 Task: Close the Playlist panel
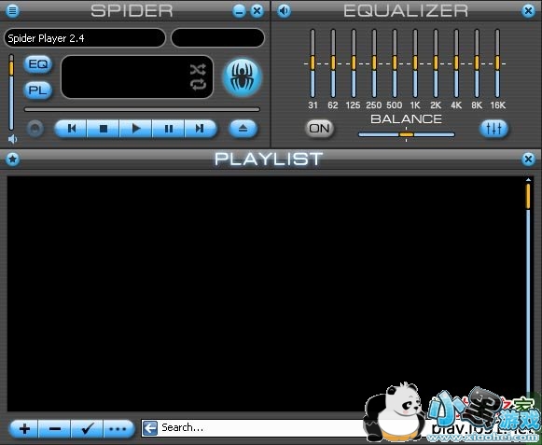pyautogui.click(x=528, y=159)
